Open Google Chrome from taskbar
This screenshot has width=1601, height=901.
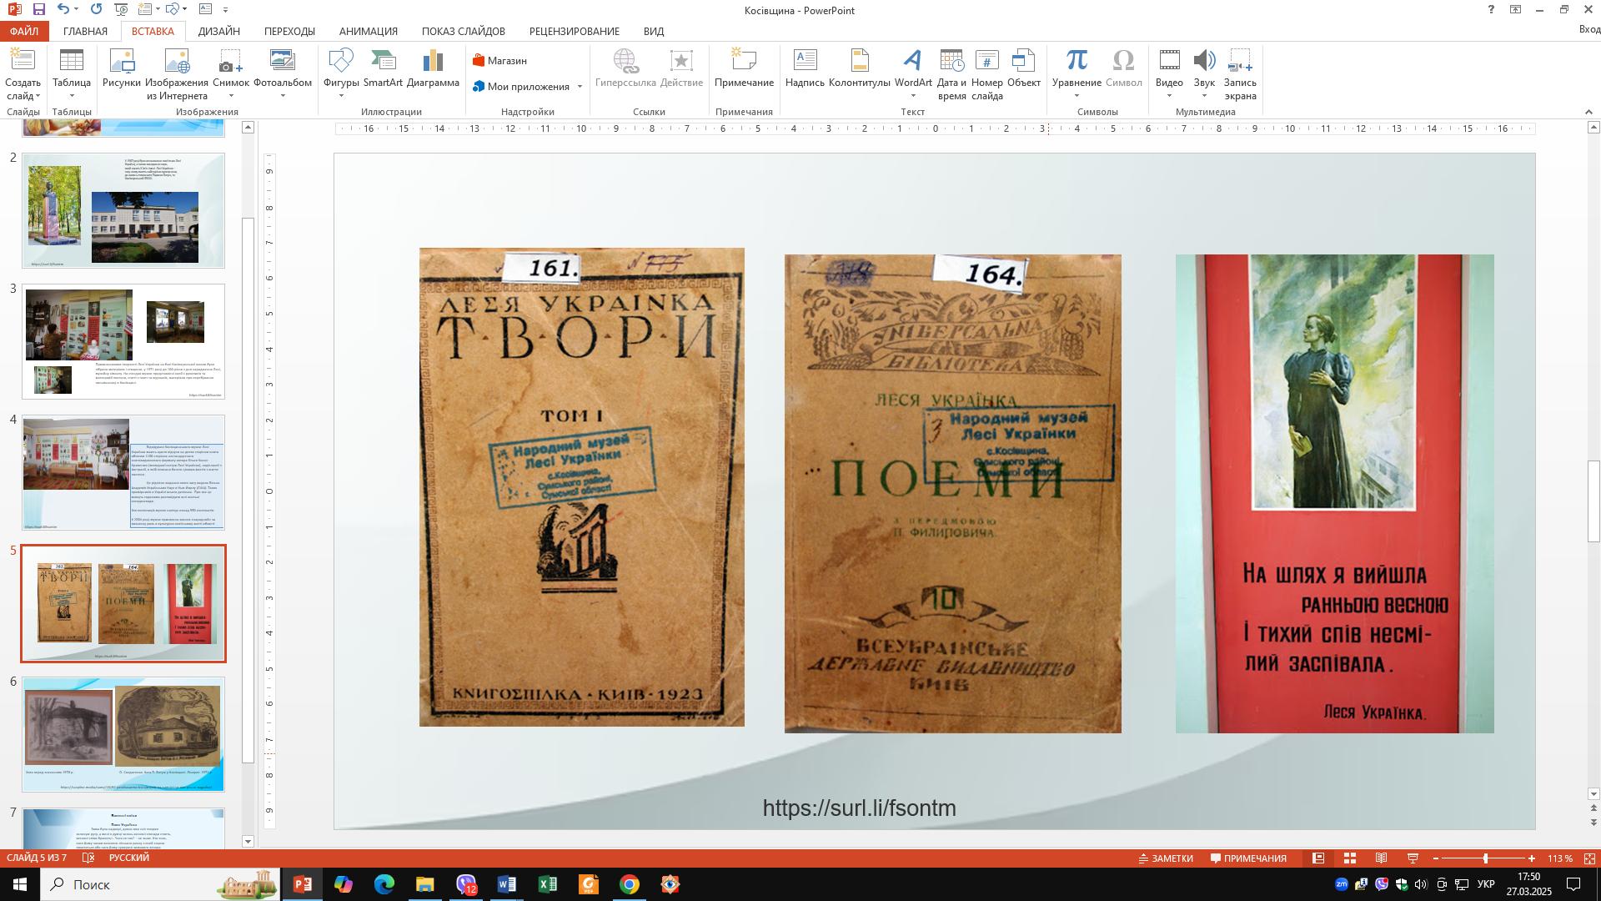(x=630, y=884)
